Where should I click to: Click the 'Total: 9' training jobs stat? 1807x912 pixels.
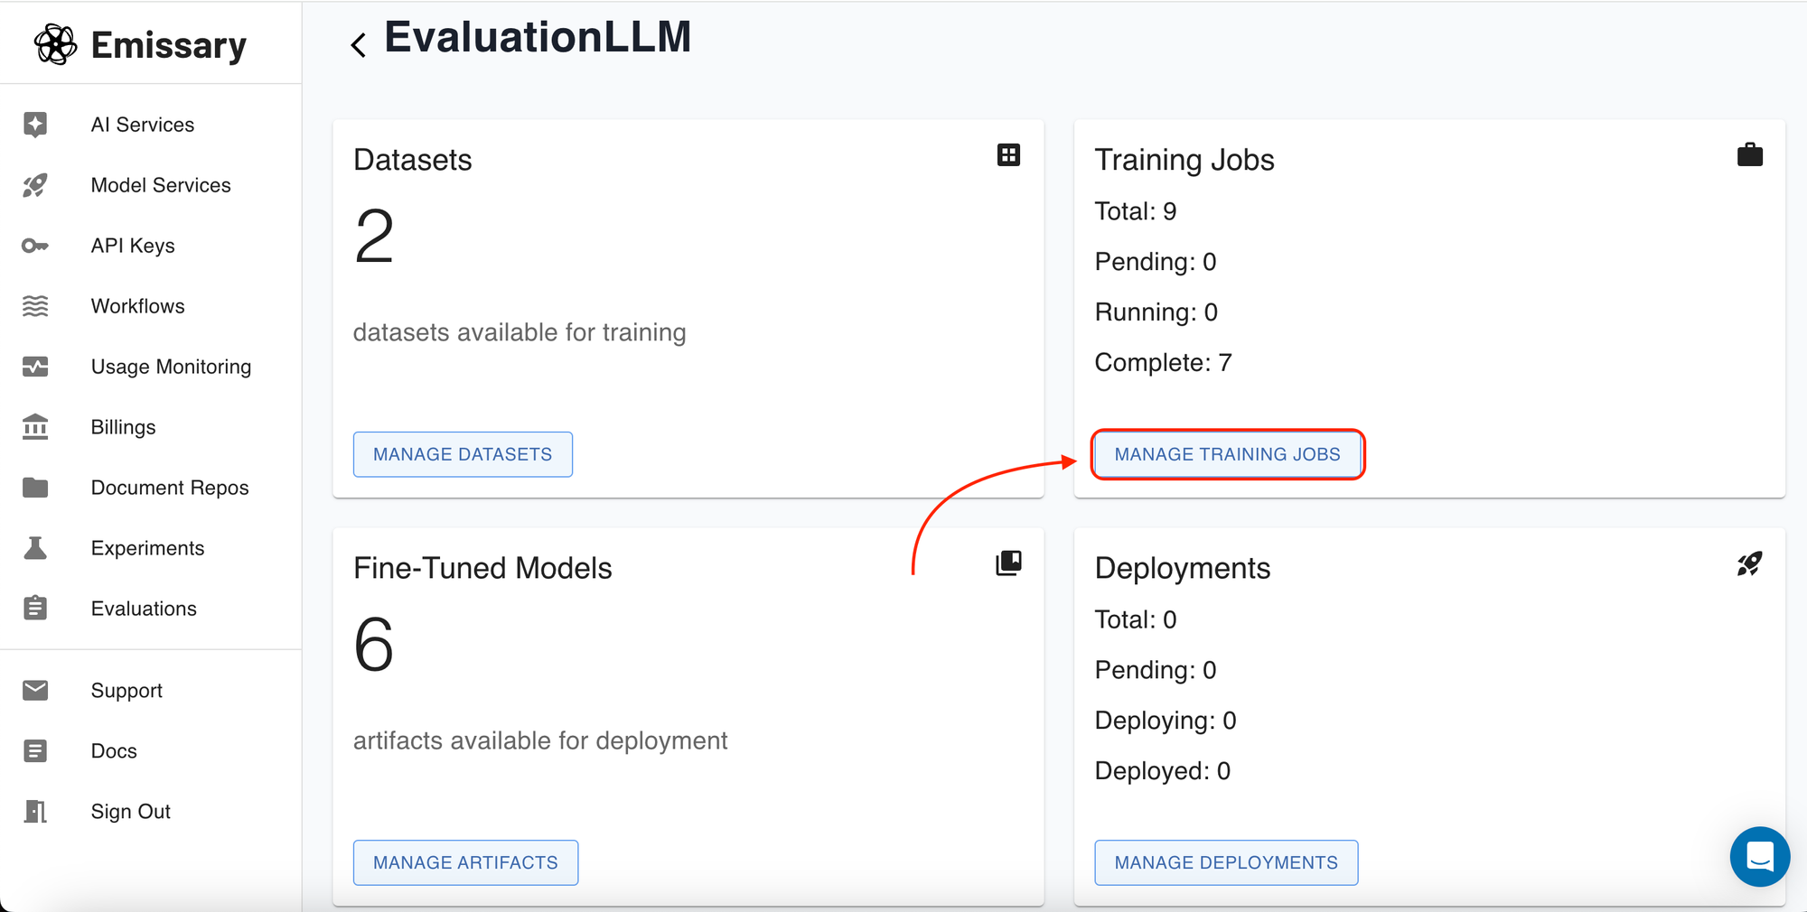tap(1136, 211)
